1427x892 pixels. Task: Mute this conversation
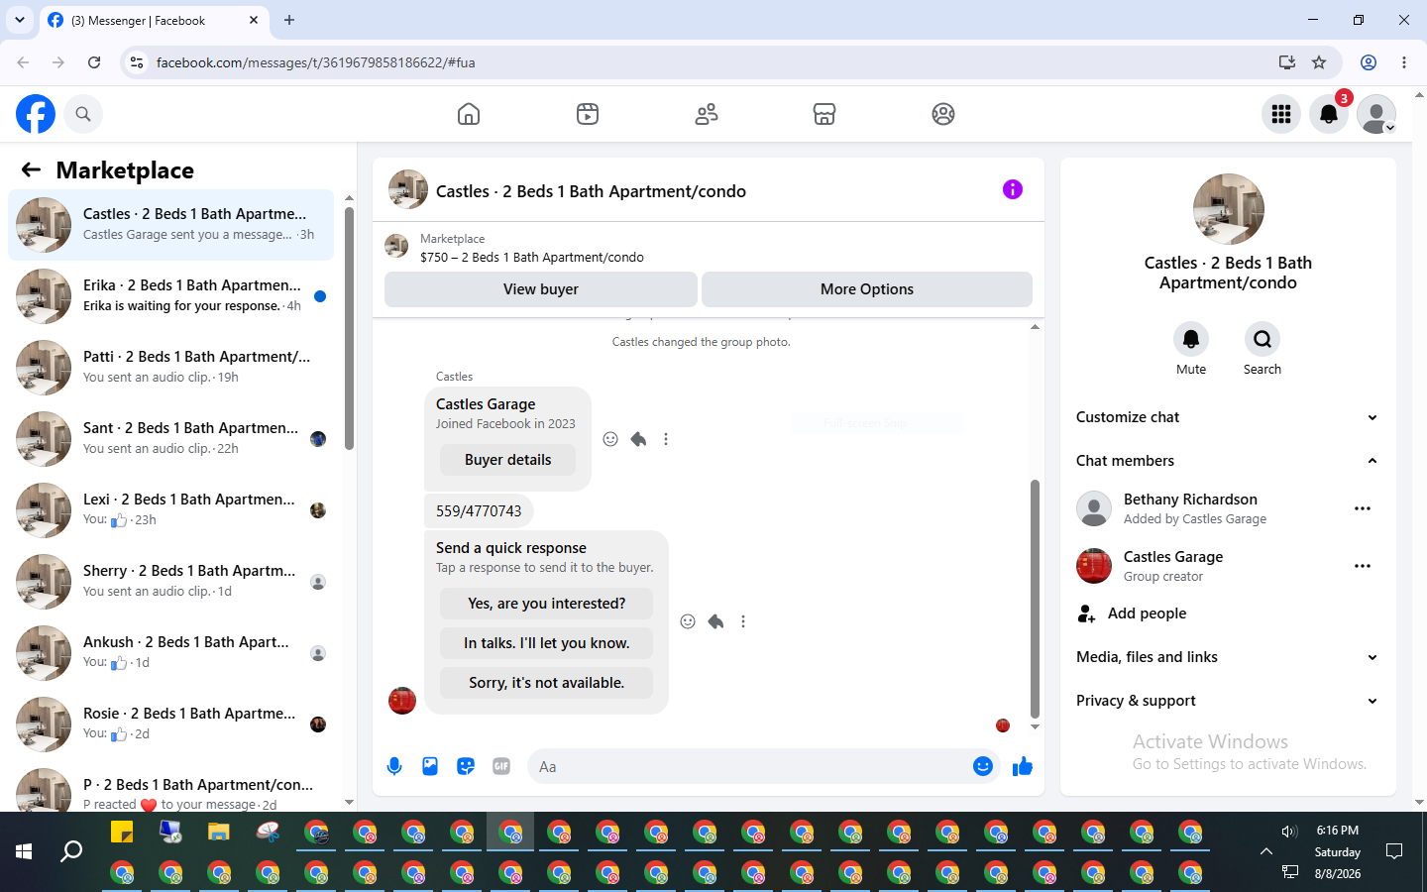click(1191, 340)
